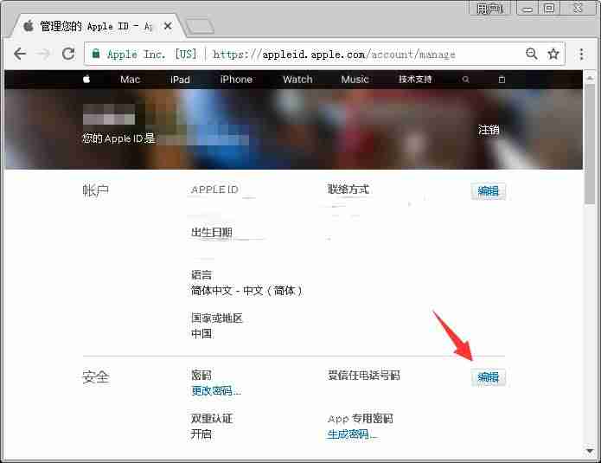Click the browser back arrow

coord(20,54)
